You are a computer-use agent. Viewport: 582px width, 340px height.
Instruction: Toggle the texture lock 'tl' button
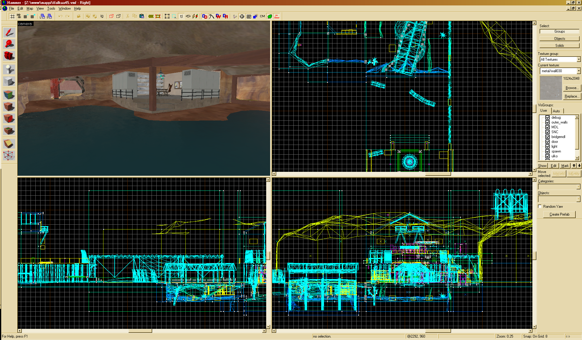pyautogui.click(x=181, y=16)
